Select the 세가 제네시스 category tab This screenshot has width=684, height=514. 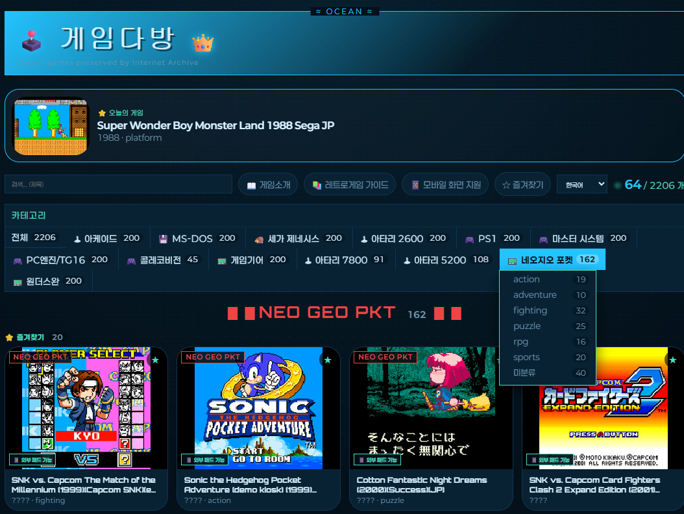pos(299,238)
